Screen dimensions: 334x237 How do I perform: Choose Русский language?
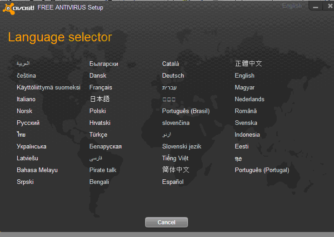28,123
